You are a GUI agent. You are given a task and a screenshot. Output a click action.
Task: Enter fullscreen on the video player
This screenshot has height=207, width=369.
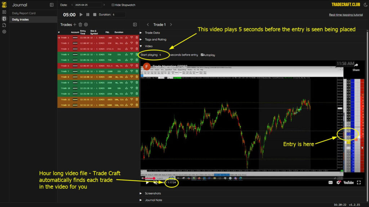[x=359, y=183]
